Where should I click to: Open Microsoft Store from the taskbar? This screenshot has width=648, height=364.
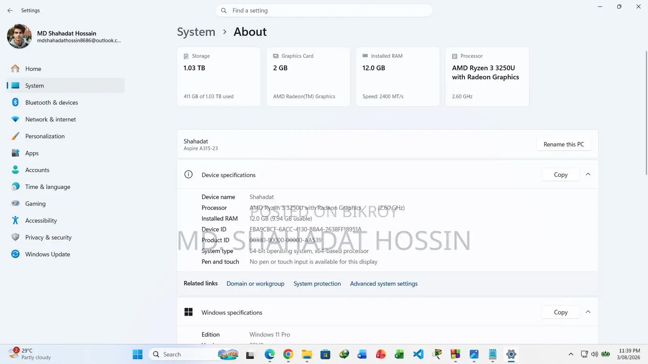325,355
